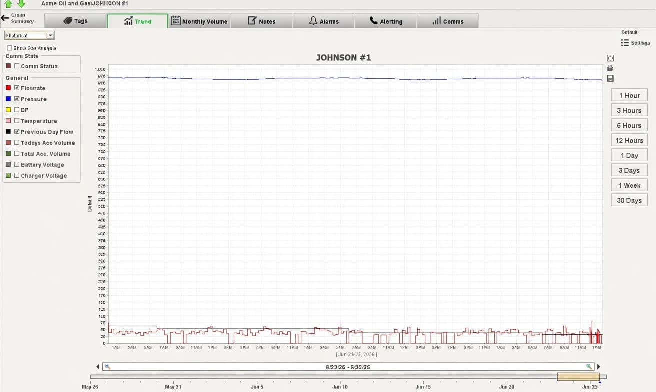Viewport: 656px width, 392px height.
Task: Enable Charger Voltage checkbox
Action: point(17,176)
